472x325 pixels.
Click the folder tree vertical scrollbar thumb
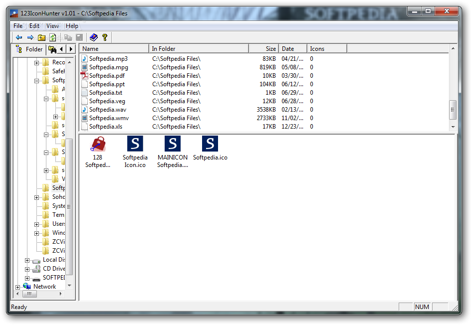(x=69, y=207)
